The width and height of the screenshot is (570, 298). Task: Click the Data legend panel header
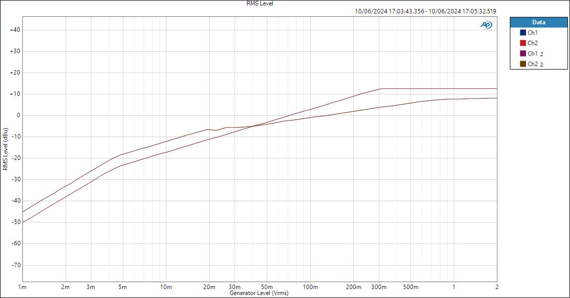click(538, 22)
